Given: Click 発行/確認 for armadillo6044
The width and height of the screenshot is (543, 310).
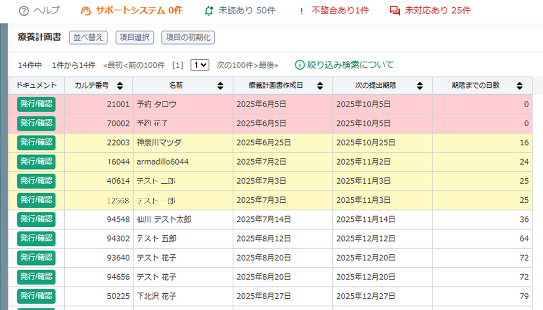Looking at the screenshot, I should point(36,162).
